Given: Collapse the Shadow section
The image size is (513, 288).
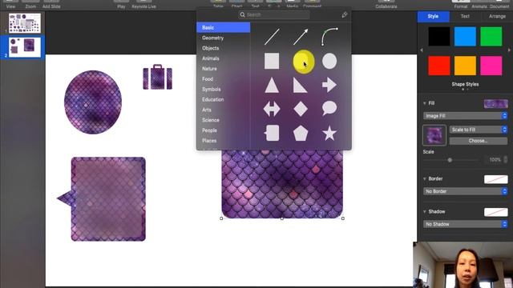Looking at the screenshot, I should [425, 211].
